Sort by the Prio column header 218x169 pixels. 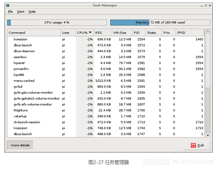[x=169, y=33]
